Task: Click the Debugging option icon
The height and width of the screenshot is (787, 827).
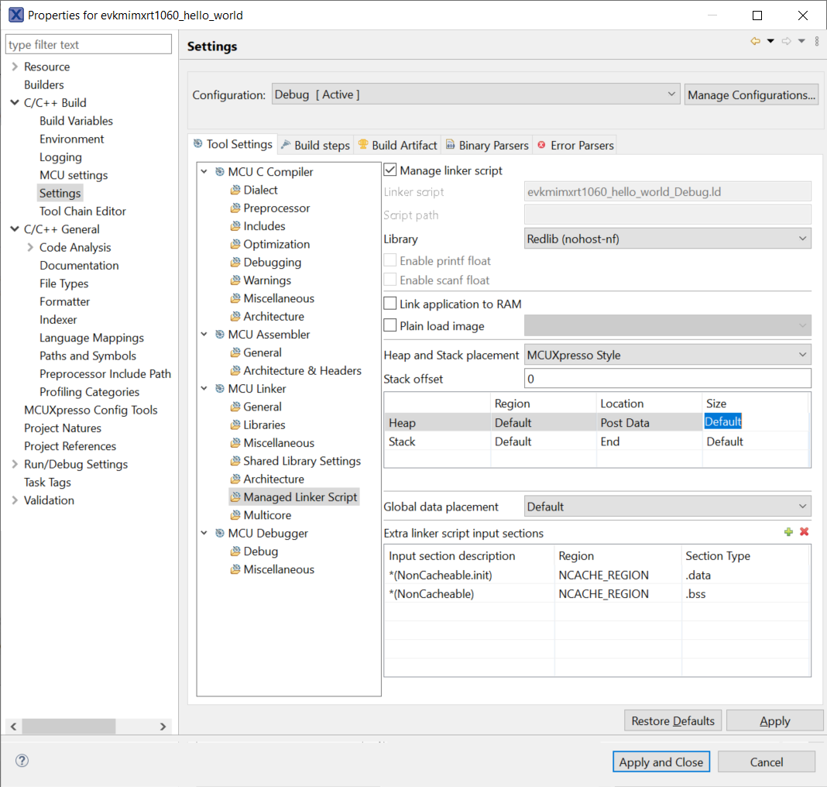Action: [235, 262]
